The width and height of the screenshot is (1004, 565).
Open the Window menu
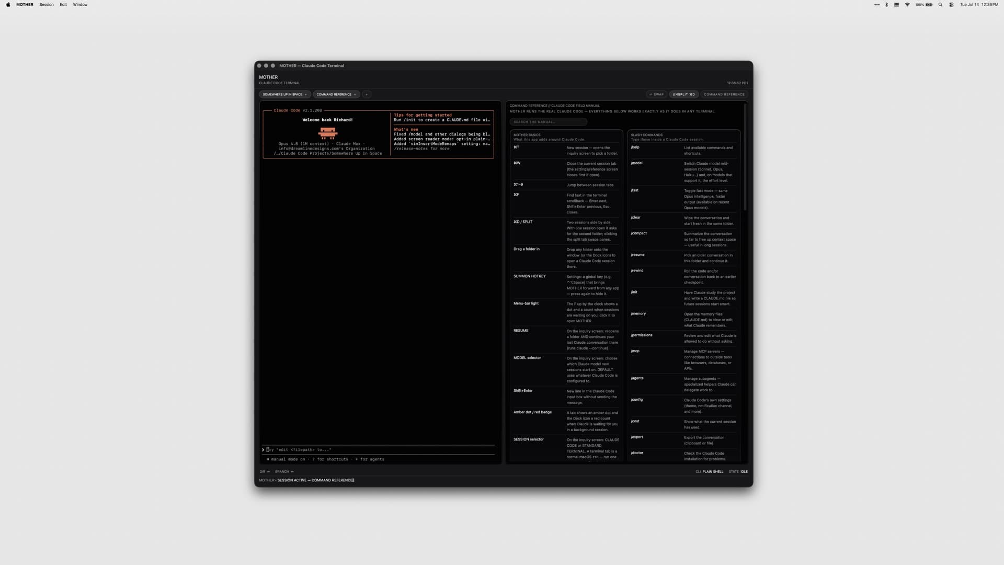[80, 5]
